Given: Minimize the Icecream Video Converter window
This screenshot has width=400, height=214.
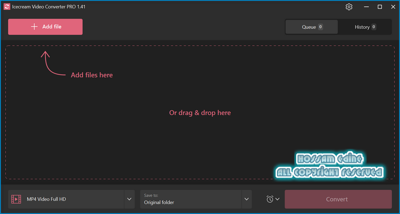Looking at the screenshot, I should [x=366, y=7].
